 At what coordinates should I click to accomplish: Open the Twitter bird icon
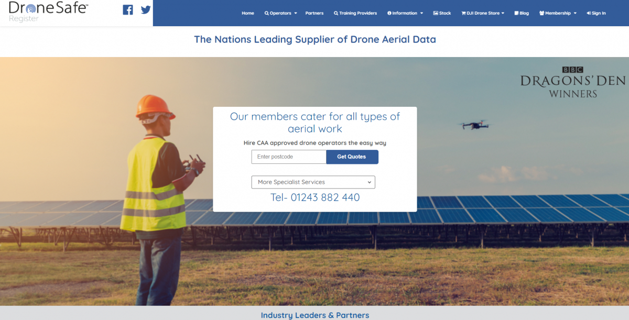146,10
